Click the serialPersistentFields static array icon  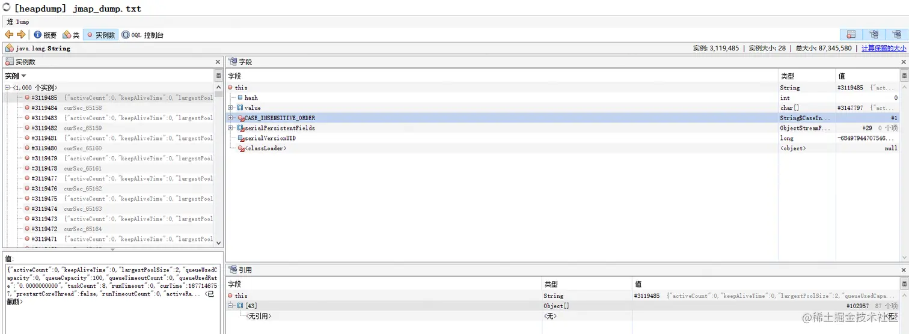[240, 128]
